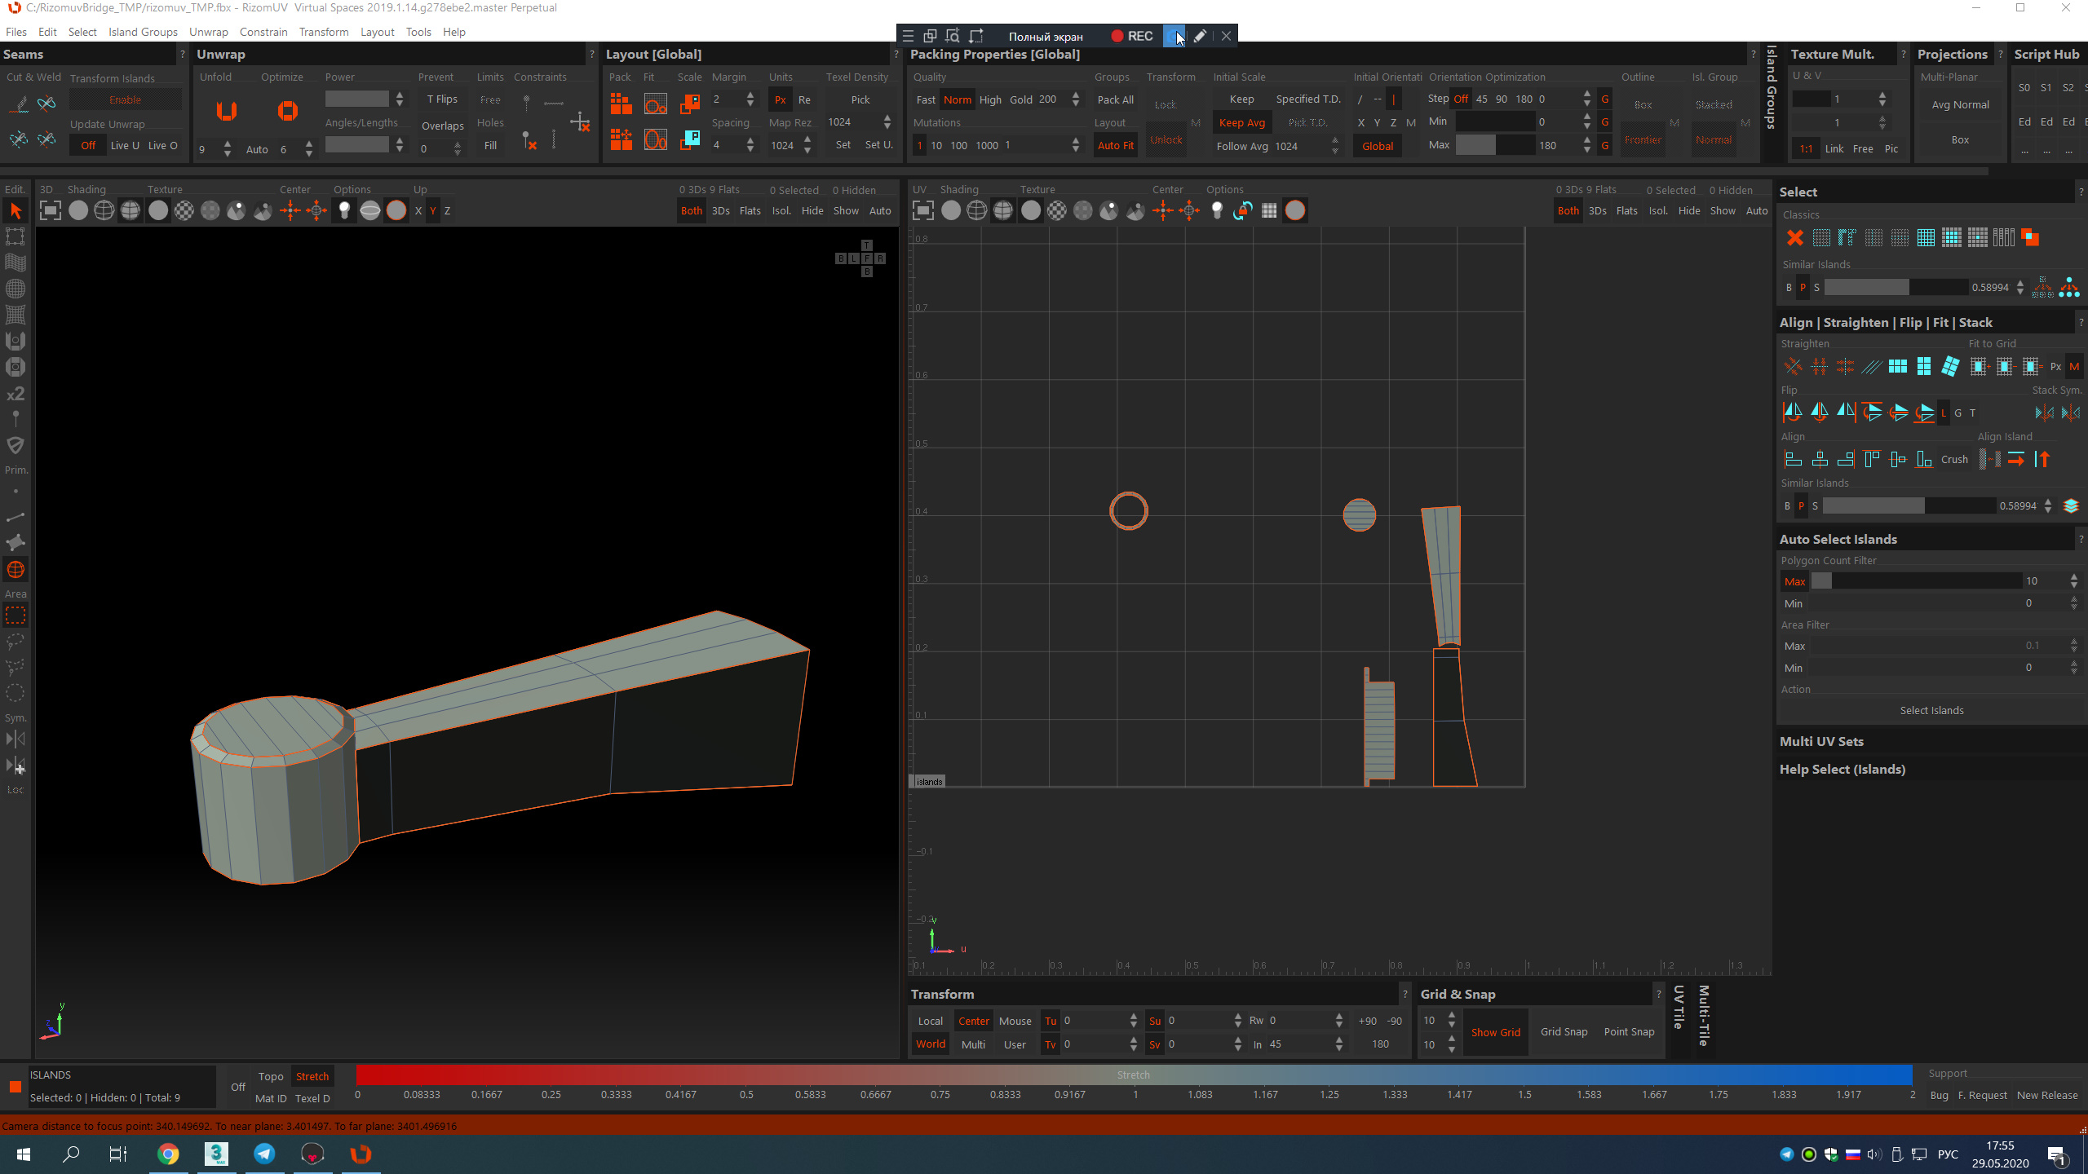Click the Windows search icon in taskbar
The image size is (2088, 1174).
point(71,1154)
